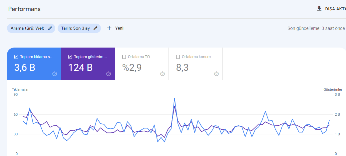Open help icon on Toplam tıklama card
The height and width of the screenshot is (156, 346).
pos(55,74)
